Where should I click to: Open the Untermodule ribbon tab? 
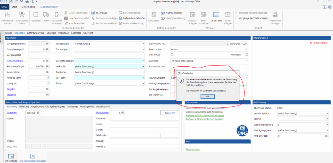(x=28, y=7)
